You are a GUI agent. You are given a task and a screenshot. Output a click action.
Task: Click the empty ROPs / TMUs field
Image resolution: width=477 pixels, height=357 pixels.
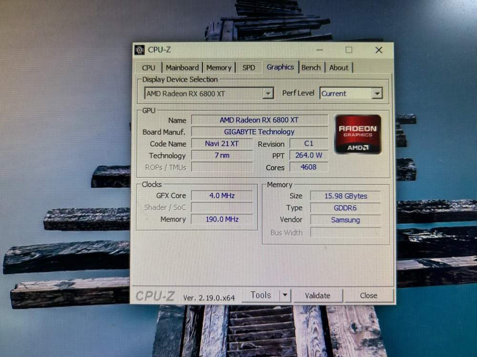pos(222,167)
